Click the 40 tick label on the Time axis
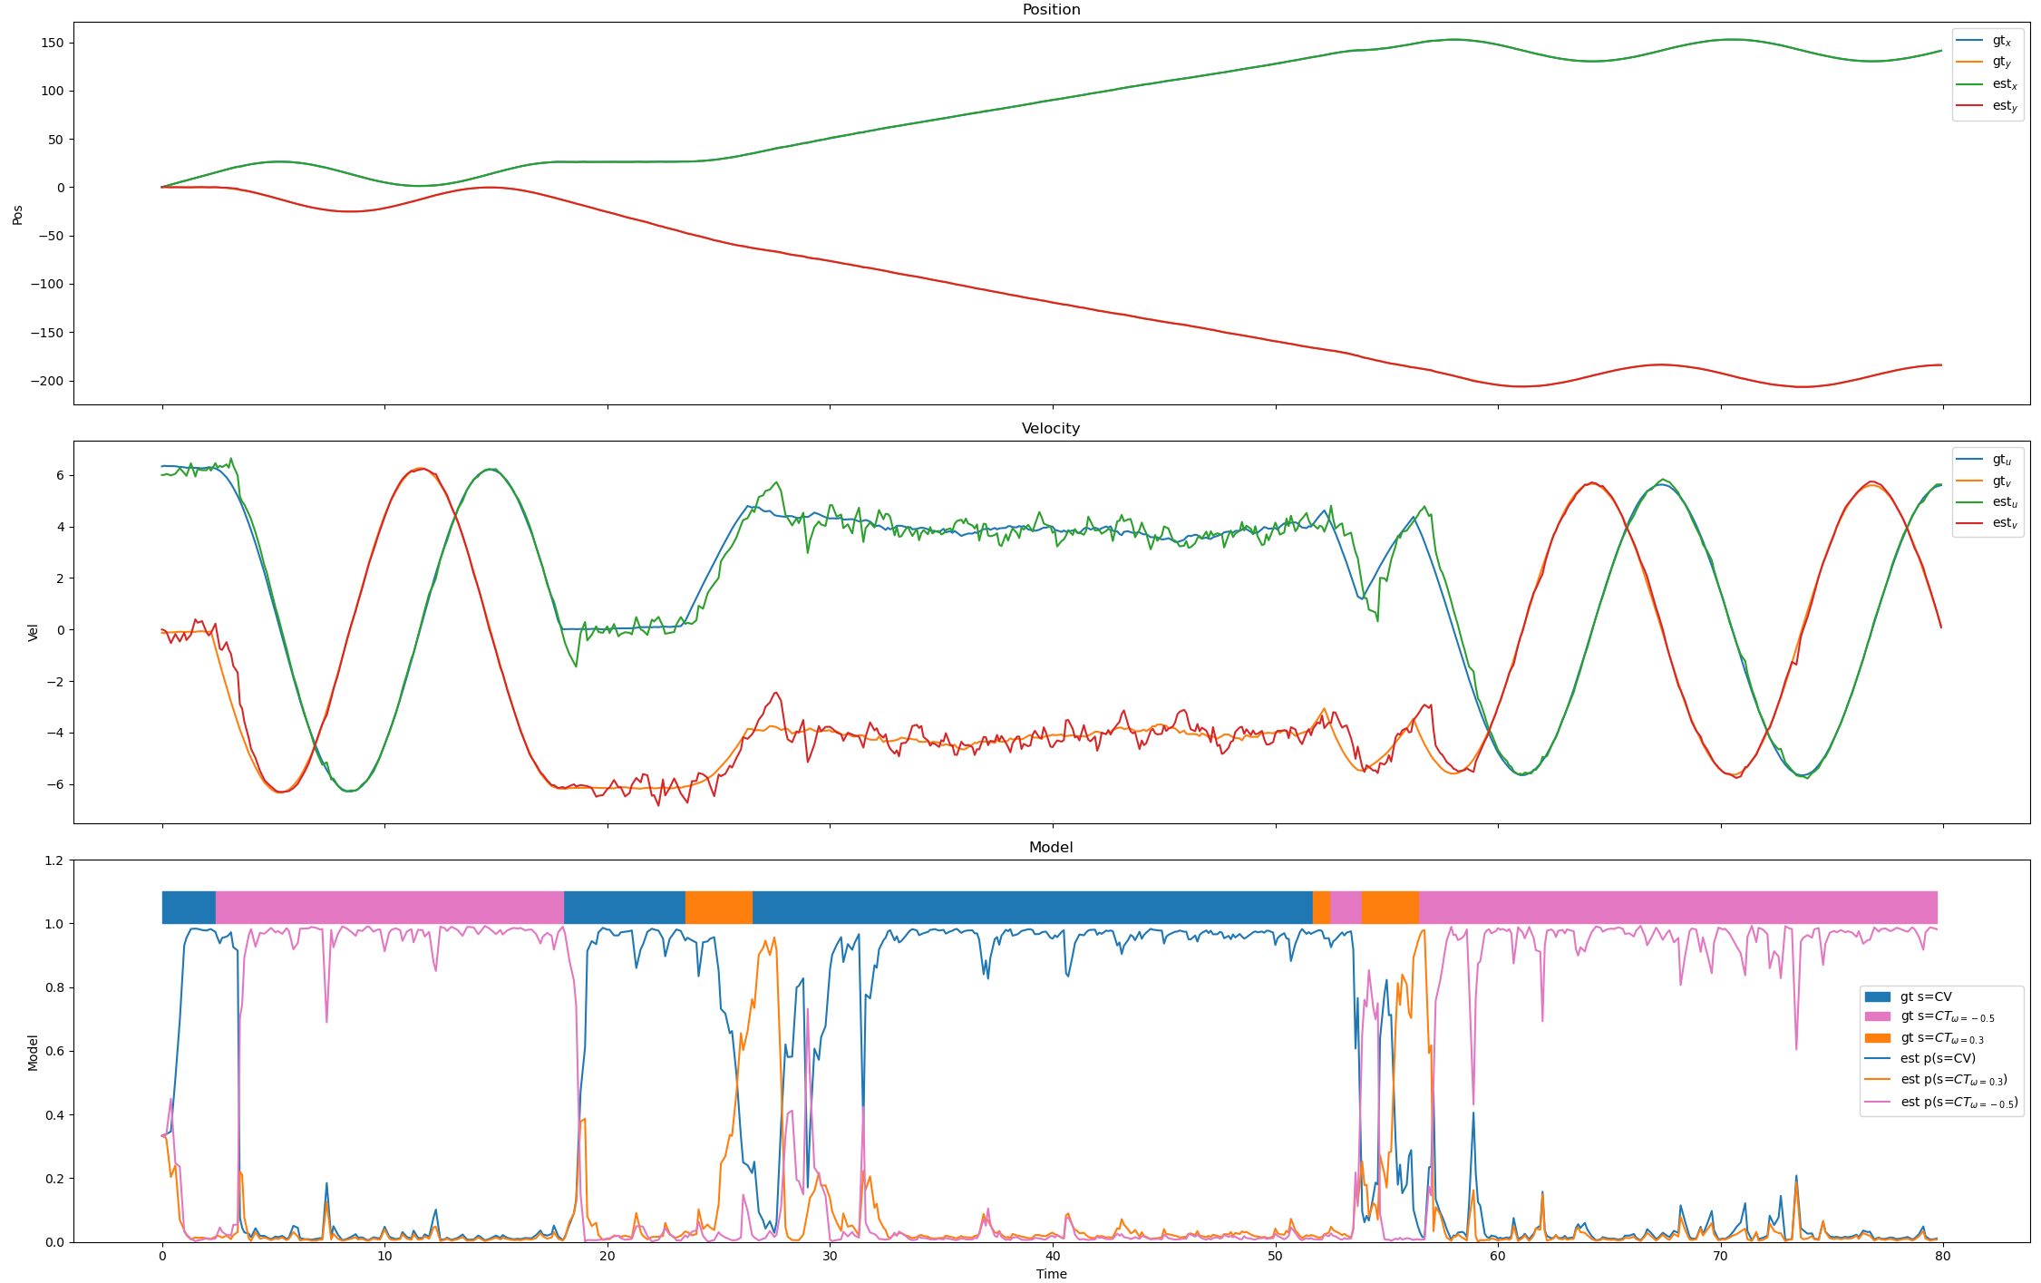This screenshot has width=2041, height=1283. [x=1052, y=1257]
